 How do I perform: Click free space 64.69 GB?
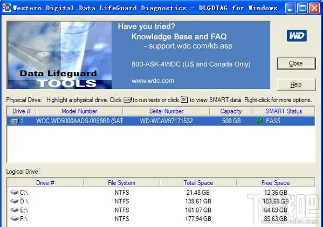coord(276,210)
